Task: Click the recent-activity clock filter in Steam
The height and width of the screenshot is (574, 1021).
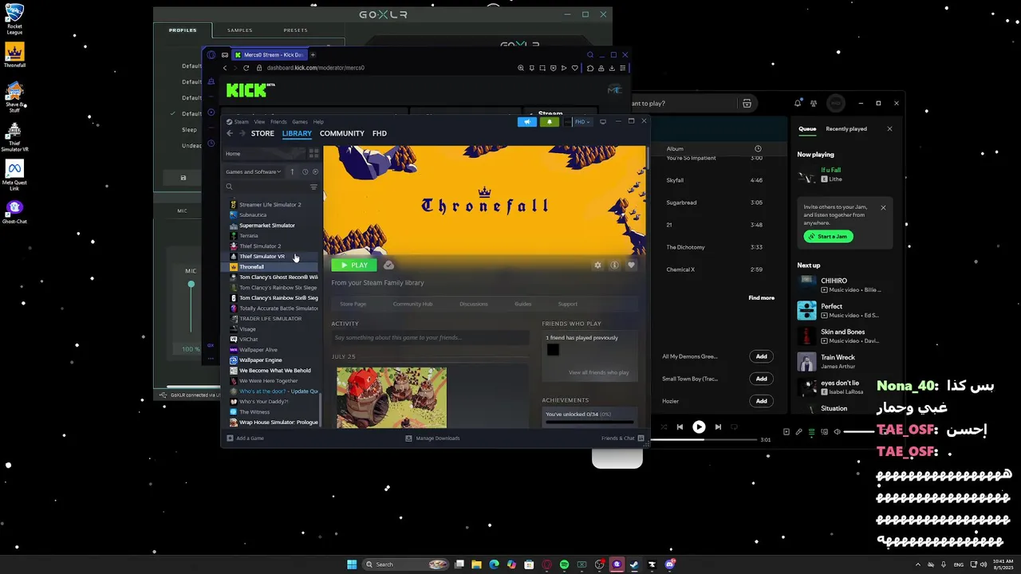Action: tap(305, 171)
